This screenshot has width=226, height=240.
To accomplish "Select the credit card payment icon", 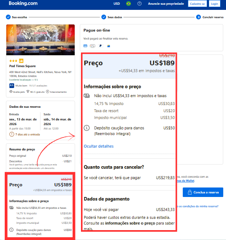I will tap(85, 46).
